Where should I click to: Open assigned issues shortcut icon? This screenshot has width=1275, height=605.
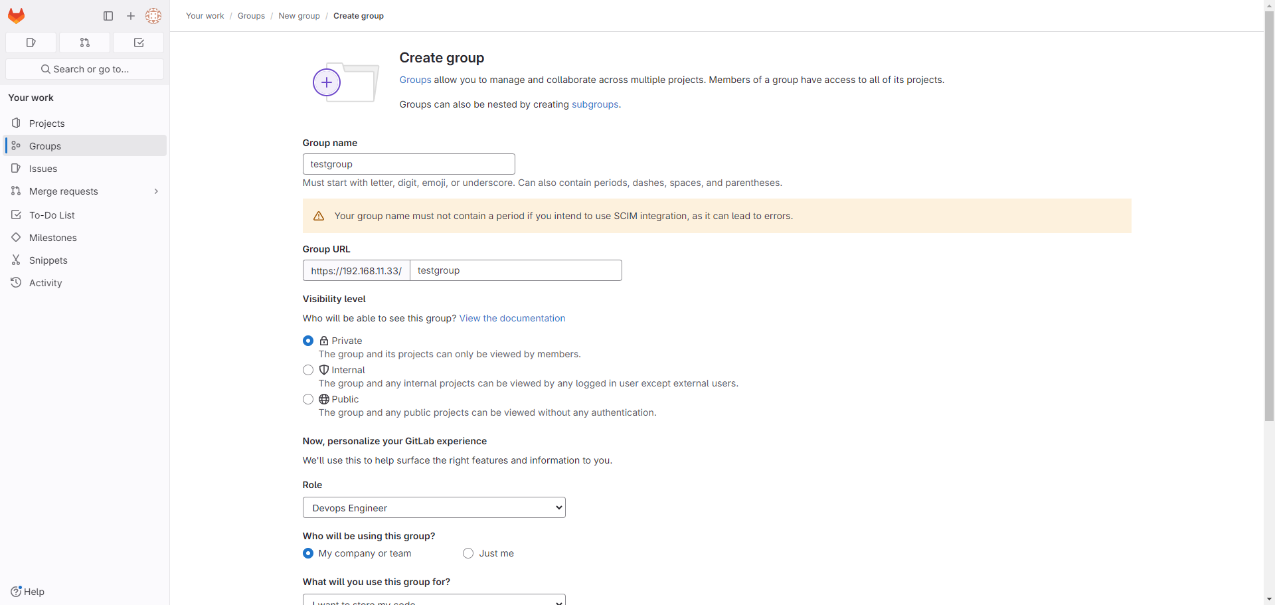click(31, 43)
